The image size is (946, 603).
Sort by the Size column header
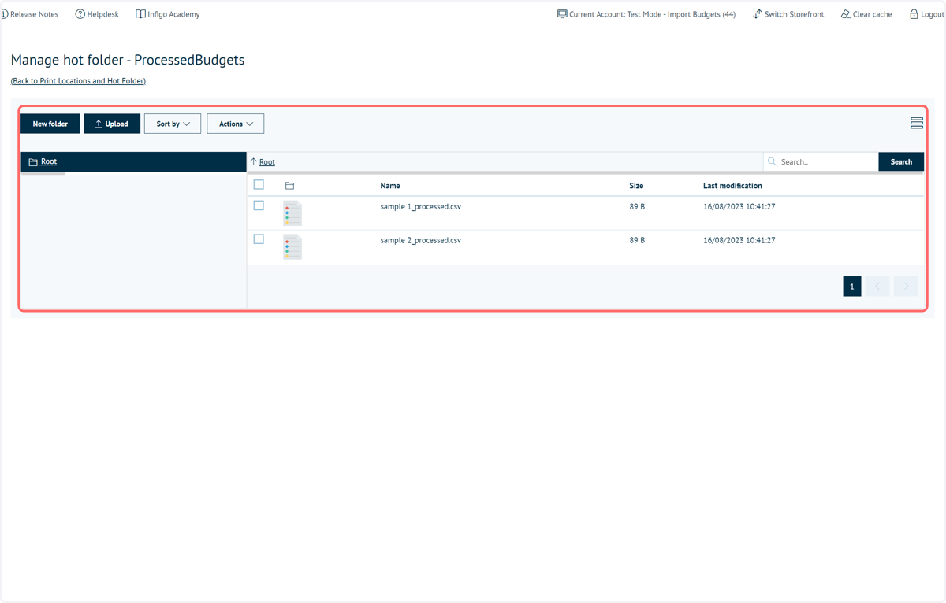pyautogui.click(x=636, y=186)
